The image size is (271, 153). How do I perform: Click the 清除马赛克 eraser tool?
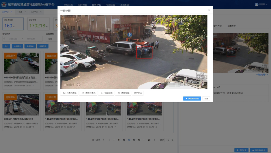click(89, 93)
